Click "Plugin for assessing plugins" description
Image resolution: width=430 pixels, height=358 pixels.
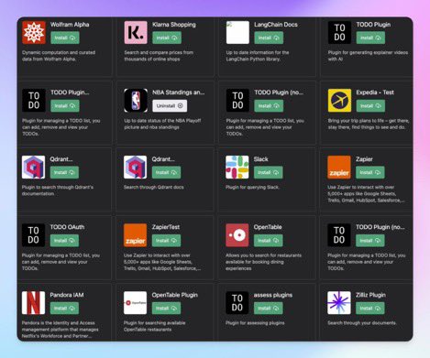tap(255, 323)
